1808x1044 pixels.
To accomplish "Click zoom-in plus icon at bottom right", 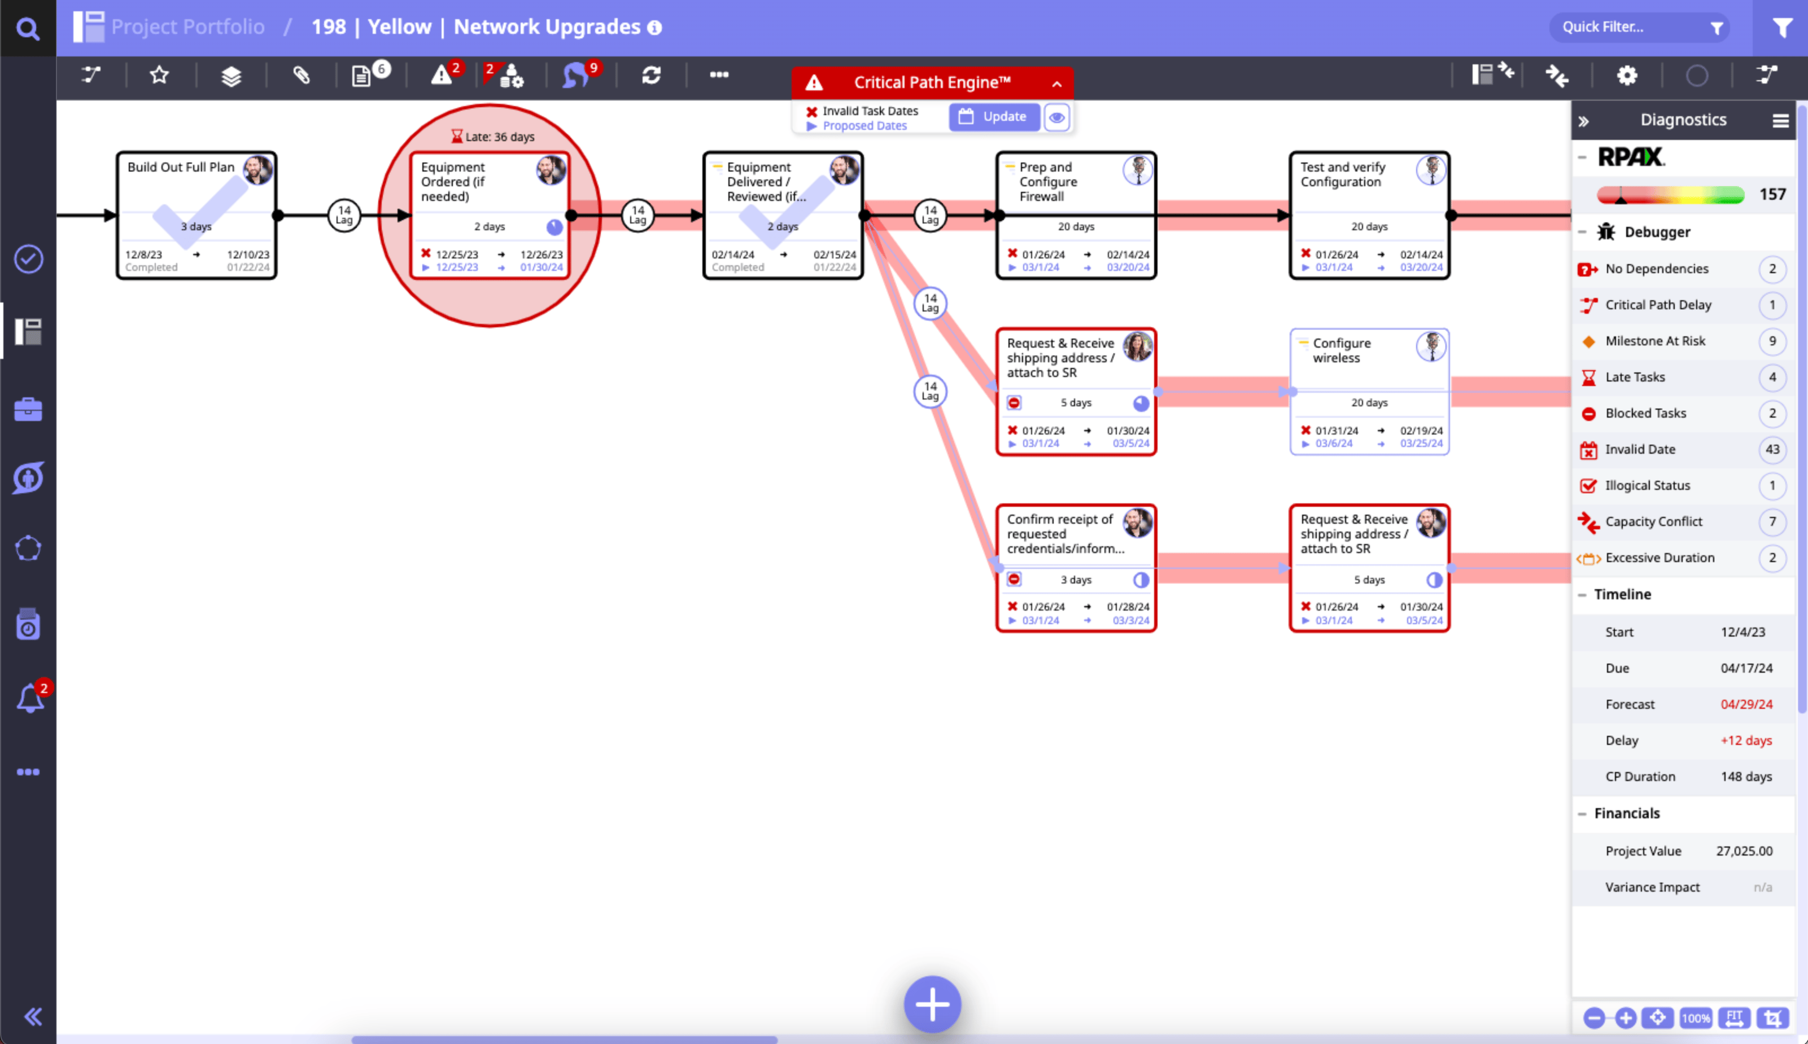I will (1626, 1017).
